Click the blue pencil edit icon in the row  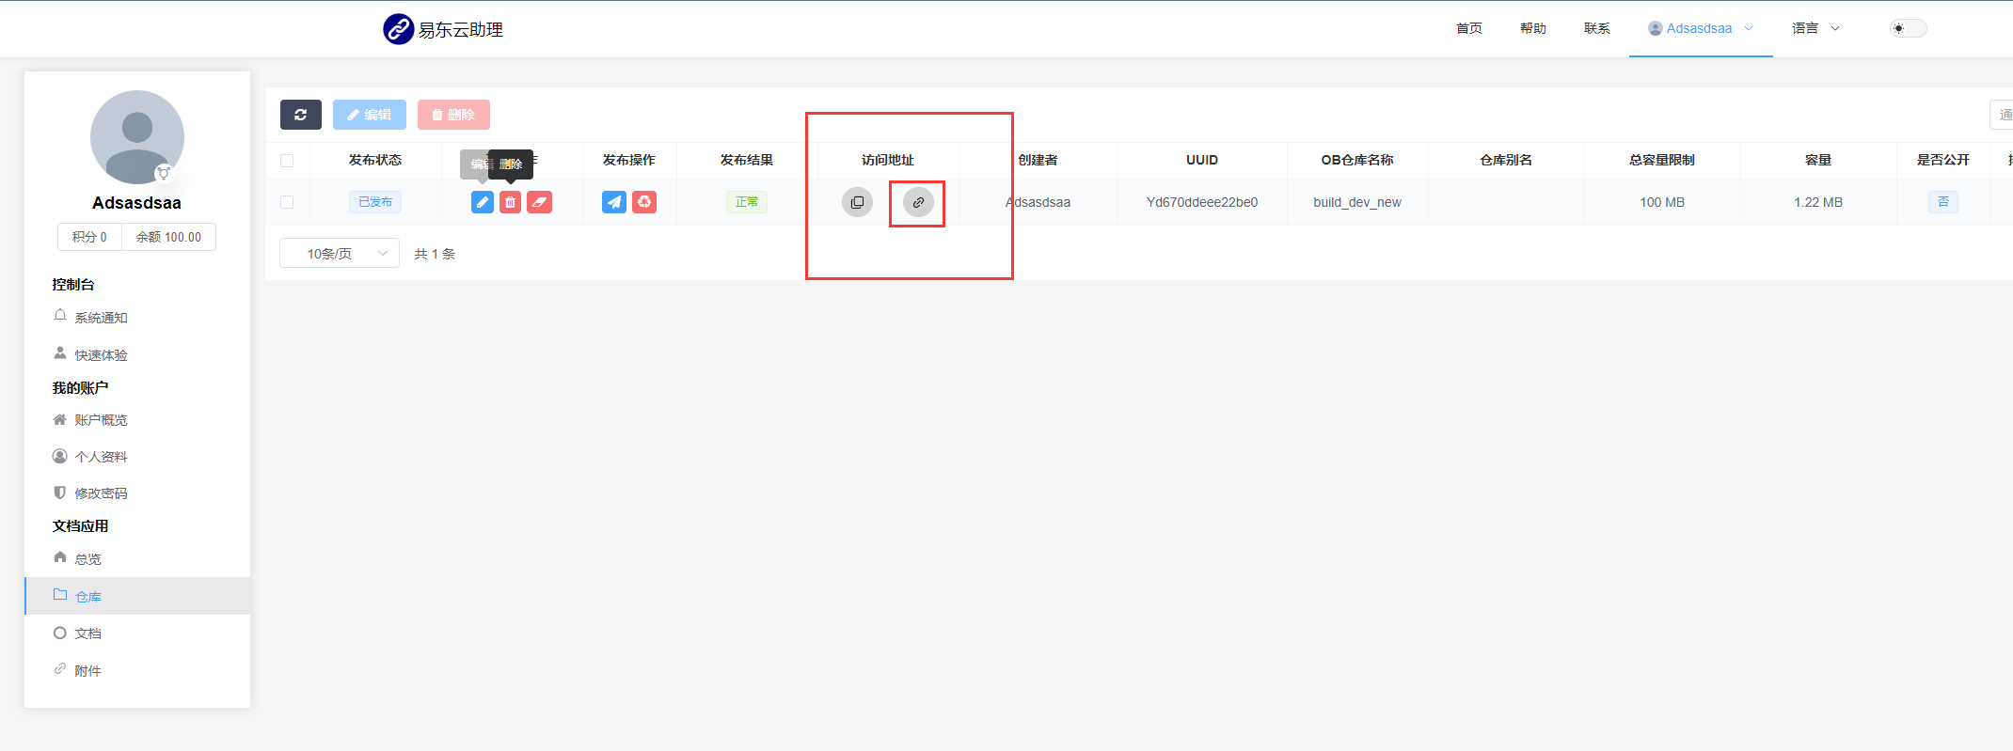(x=482, y=202)
